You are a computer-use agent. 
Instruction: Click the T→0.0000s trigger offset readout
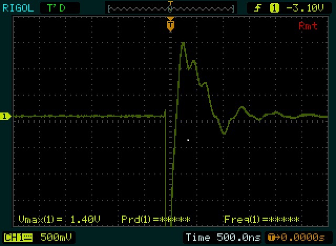click(296, 238)
